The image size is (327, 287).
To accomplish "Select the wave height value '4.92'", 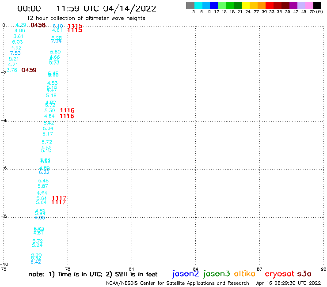I will tap(16, 48).
